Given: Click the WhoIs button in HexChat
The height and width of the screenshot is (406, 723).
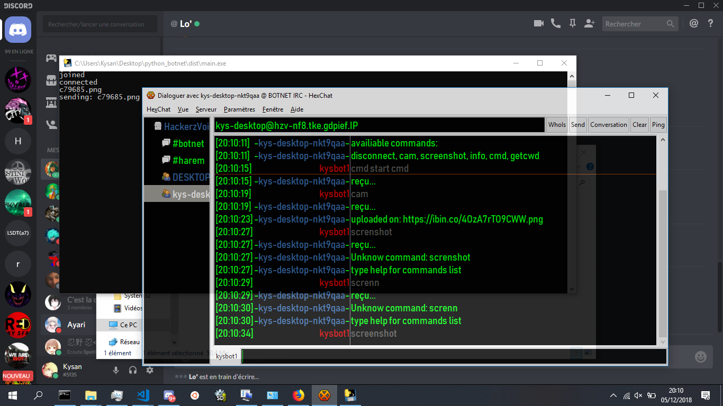Looking at the screenshot, I should 557,125.
